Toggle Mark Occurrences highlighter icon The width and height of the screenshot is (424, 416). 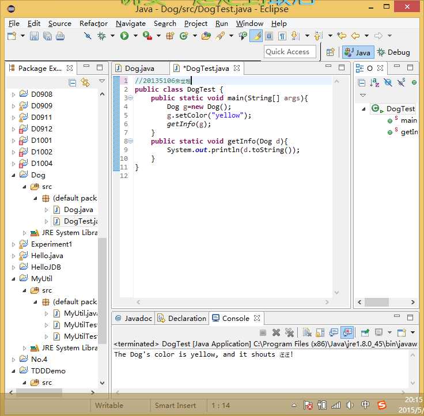pyautogui.click(x=256, y=36)
